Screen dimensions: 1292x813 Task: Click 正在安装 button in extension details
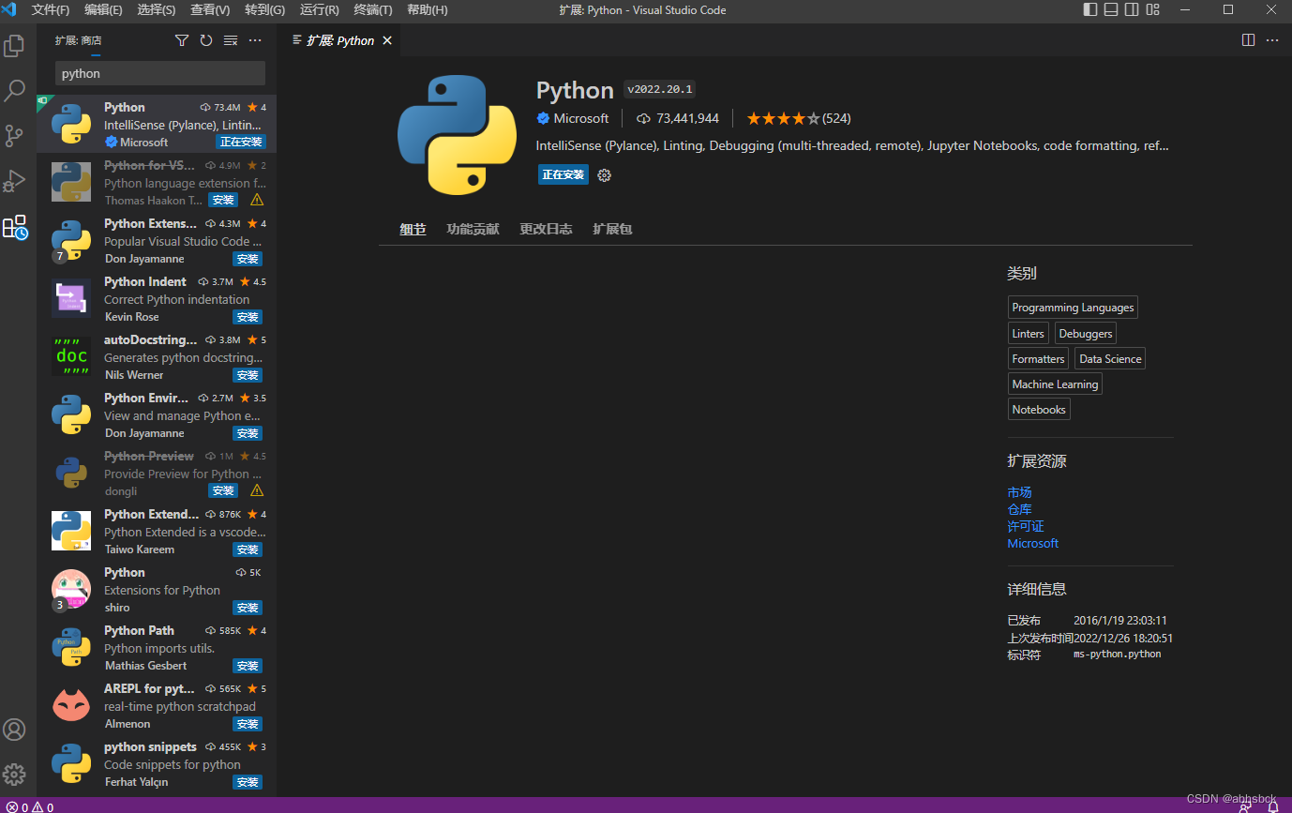(x=563, y=174)
